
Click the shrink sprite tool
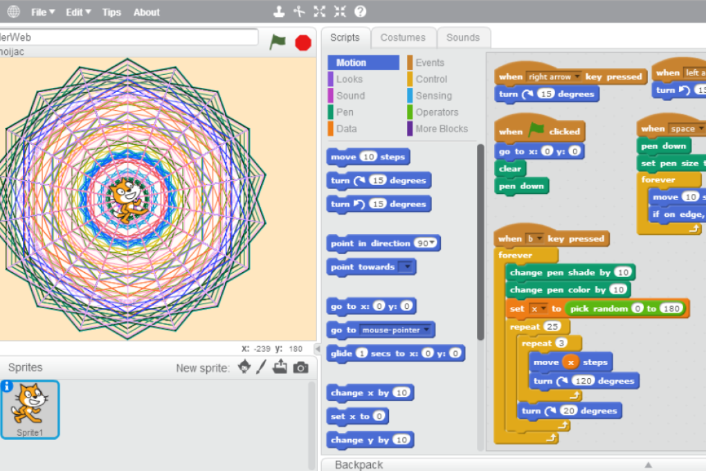pyautogui.click(x=338, y=11)
